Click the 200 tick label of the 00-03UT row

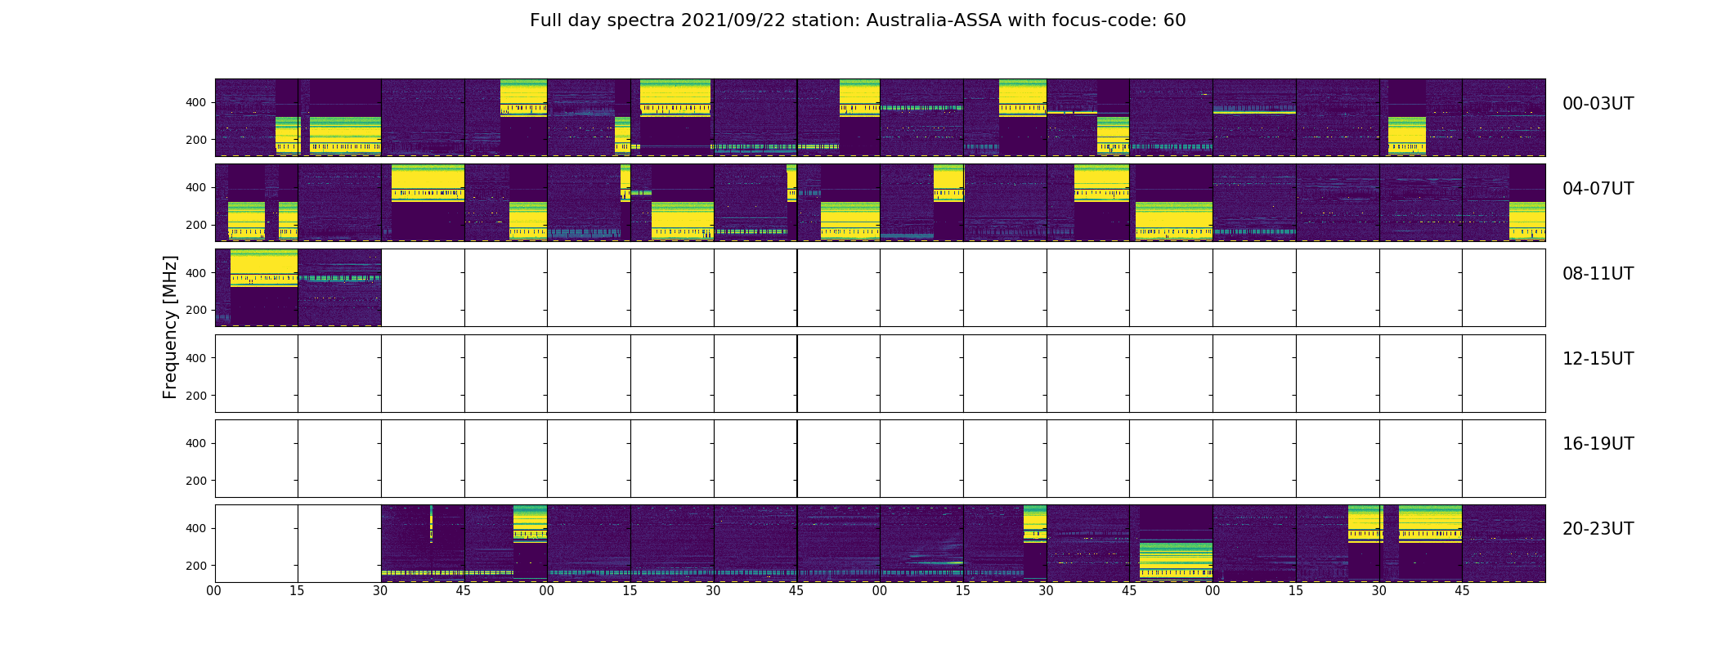point(196,140)
